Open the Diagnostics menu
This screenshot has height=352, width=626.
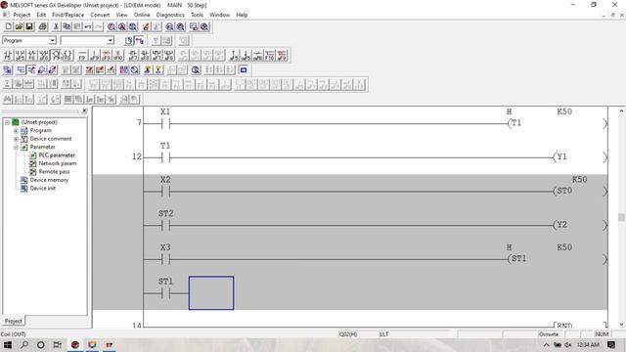click(170, 15)
